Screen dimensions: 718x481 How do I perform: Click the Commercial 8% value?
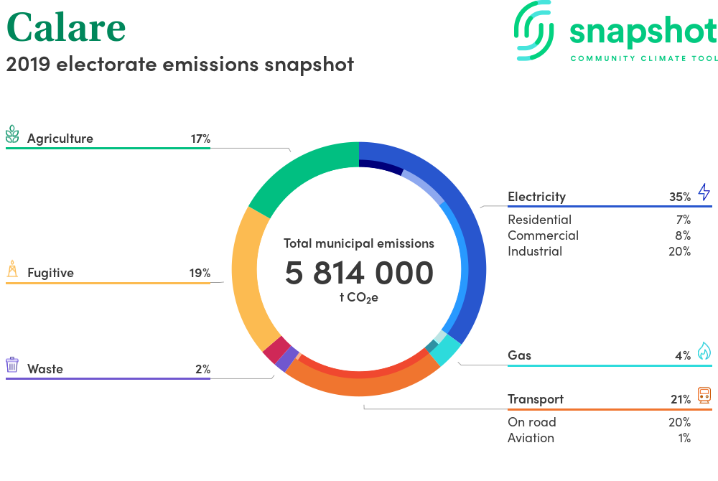coord(683,235)
